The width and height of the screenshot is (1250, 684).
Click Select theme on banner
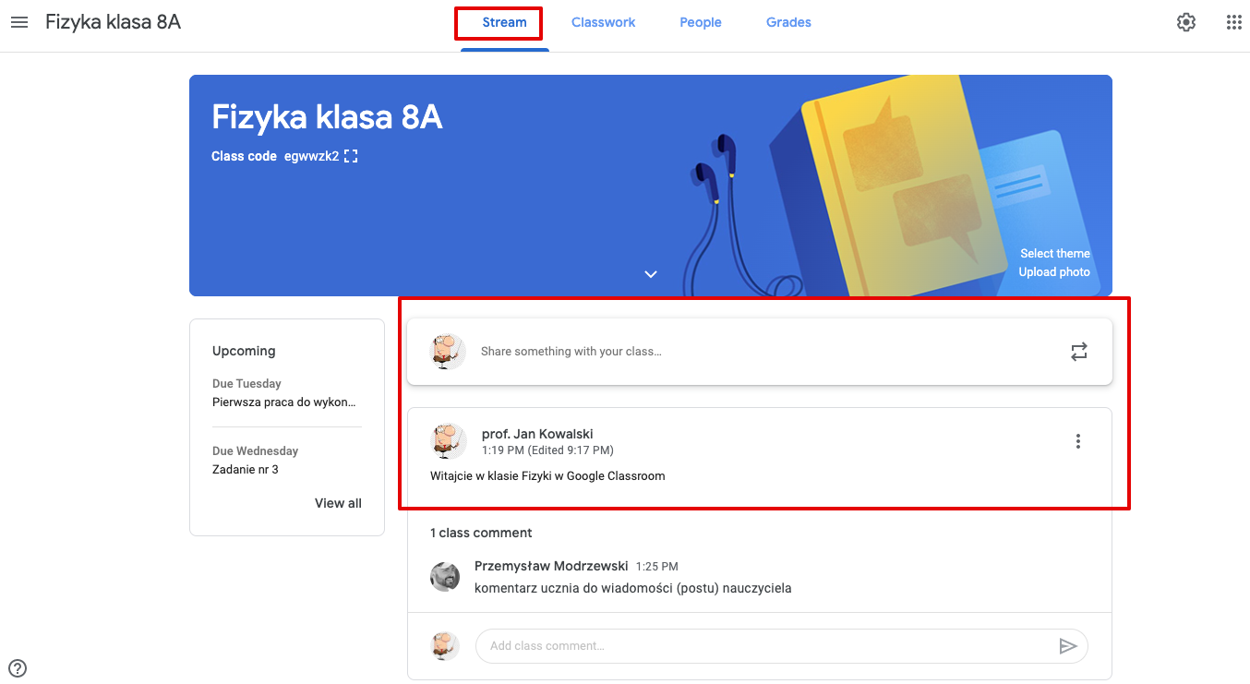coord(1055,253)
